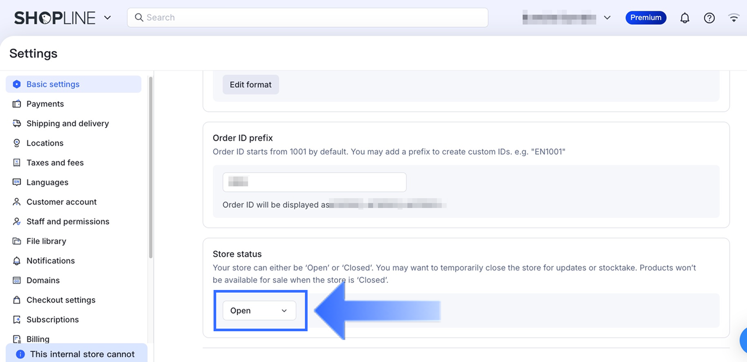Open the help question mark icon
The image size is (747, 362).
[x=709, y=18]
